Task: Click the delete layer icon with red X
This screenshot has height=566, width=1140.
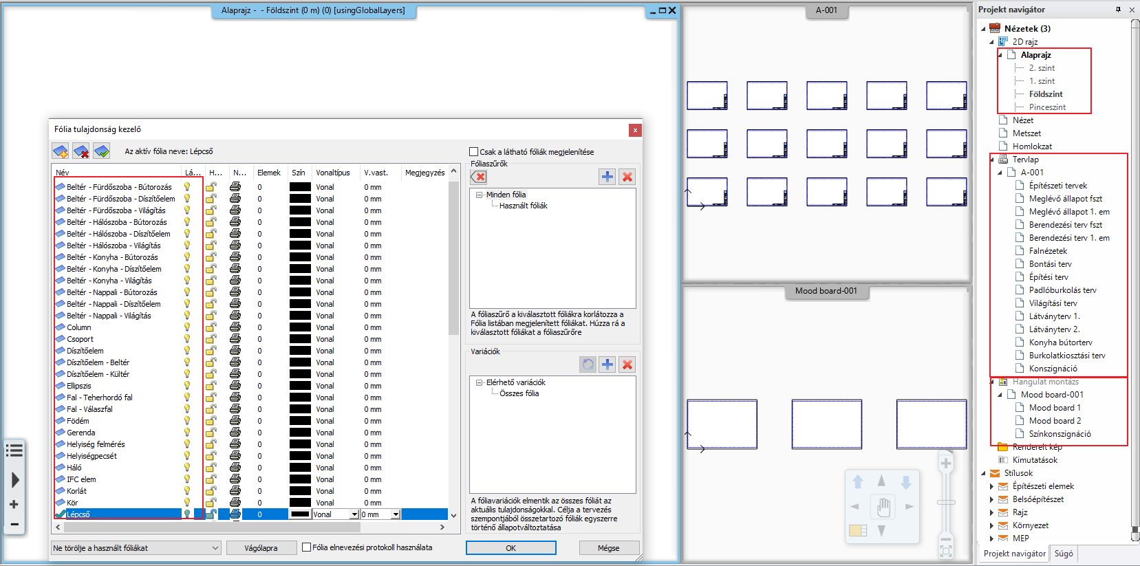Action: (81, 151)
